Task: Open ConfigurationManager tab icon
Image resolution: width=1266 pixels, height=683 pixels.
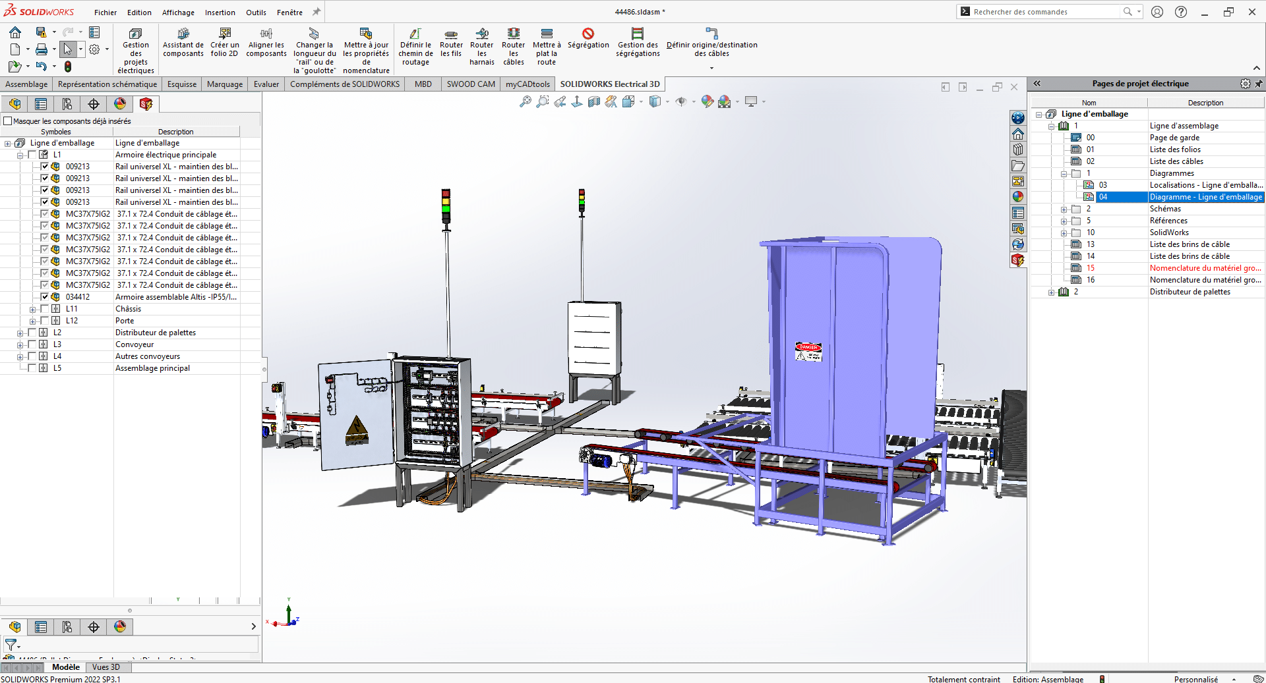Action: click(x=67, y=104)
